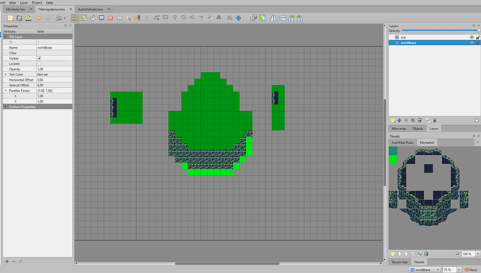
Task: Open the tileset selector dropdown arrow
Action: pyautogui.click(x=478, y=142)
